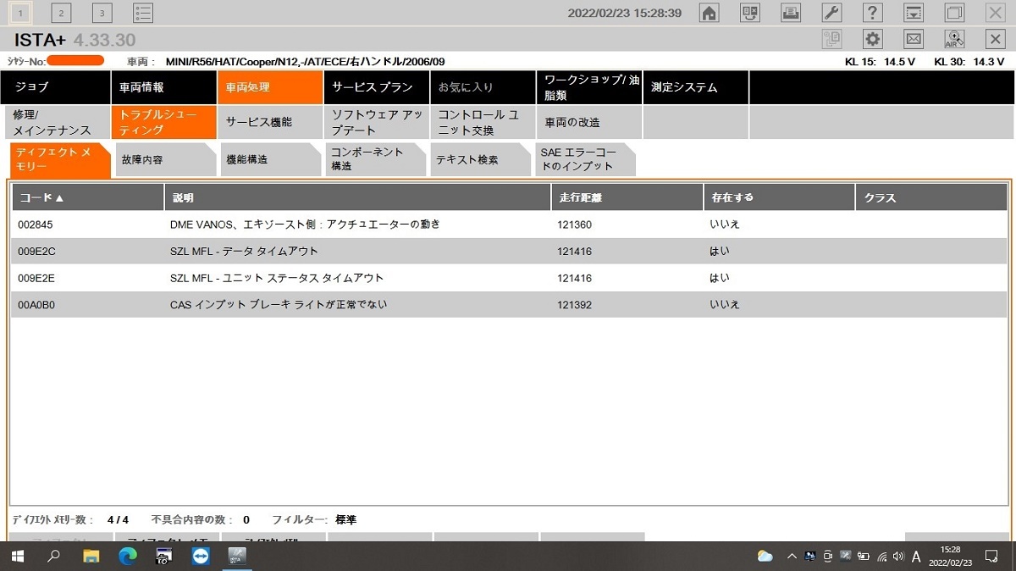Image resolution: width=1016 pixels, height=571 pixels.
Task: Click the printer icon
Action: (791, 13)
